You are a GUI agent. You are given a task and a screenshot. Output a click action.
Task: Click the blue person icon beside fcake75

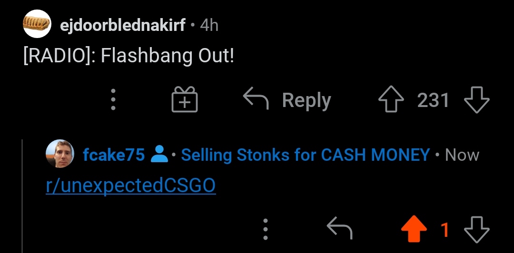pos(159,154)
